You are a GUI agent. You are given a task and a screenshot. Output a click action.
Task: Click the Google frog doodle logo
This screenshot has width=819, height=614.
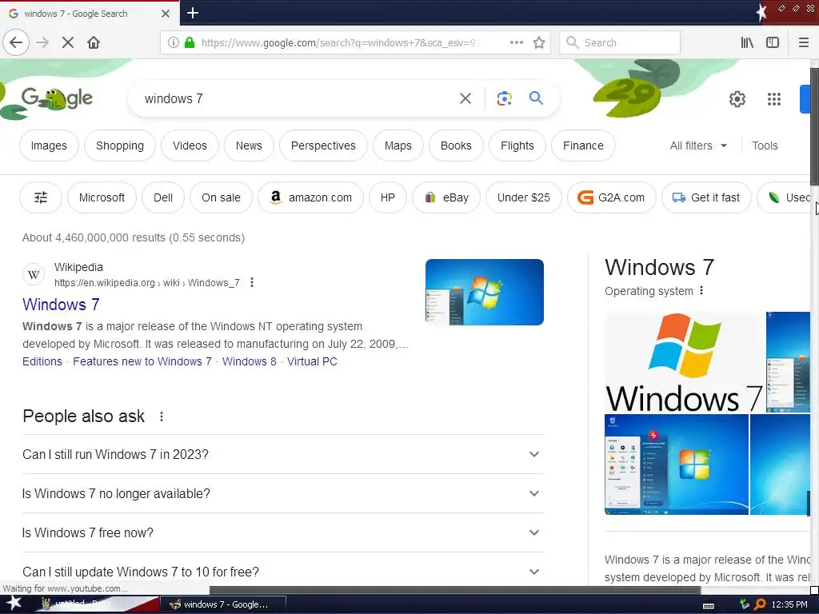pyautogui.click(x=57, y=98)
